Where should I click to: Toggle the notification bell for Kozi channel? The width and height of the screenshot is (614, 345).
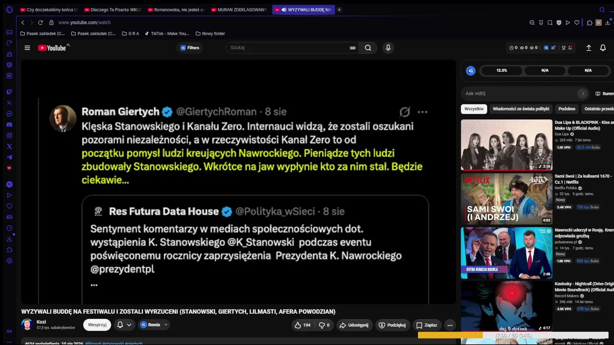pyautogui.click(x=120, y=325)
